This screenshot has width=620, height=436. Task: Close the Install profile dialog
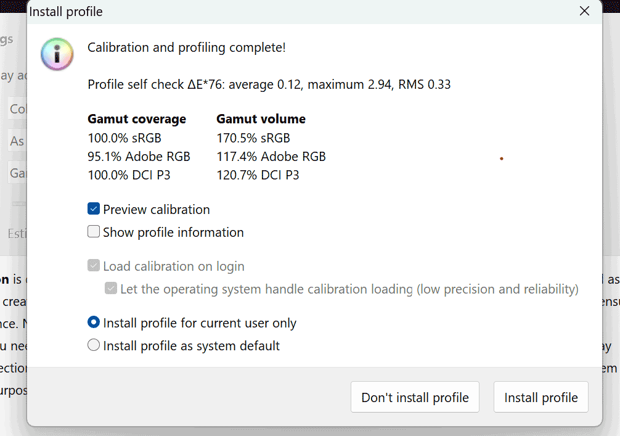click(584, 11)
